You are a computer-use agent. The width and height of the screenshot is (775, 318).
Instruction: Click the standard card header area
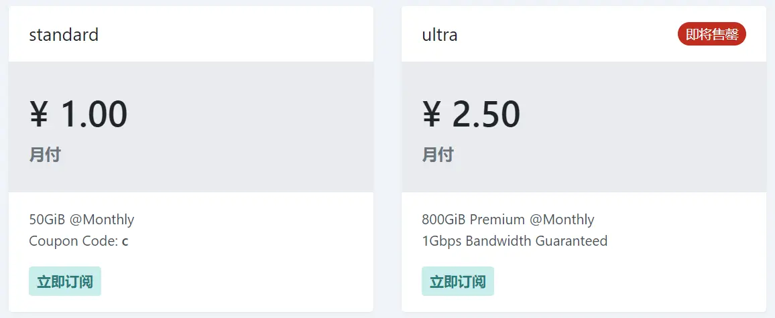pos(191,34)
